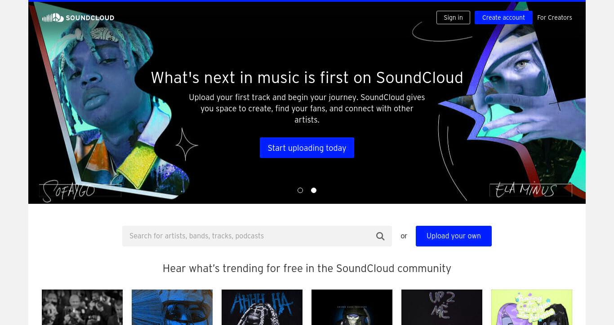Click the SoundCloud logo icon
Screen dimensions: 614x325
coord(53,18)
